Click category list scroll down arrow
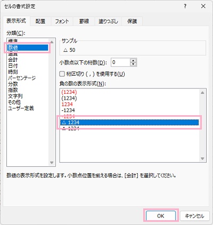This screenshot has height=225, width=213. pyautogui.click(x=52, y=163)
